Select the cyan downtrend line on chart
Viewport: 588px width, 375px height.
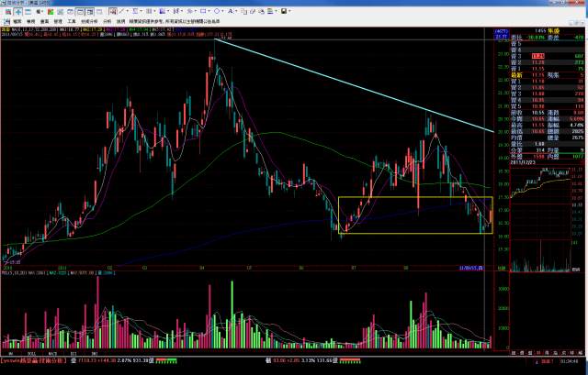tap(354, 85)
